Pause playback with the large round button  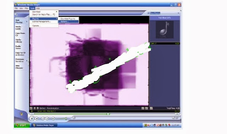click(x=32, y=118)
